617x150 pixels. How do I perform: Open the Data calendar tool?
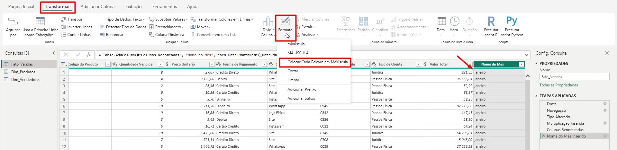tap(441, 27)
